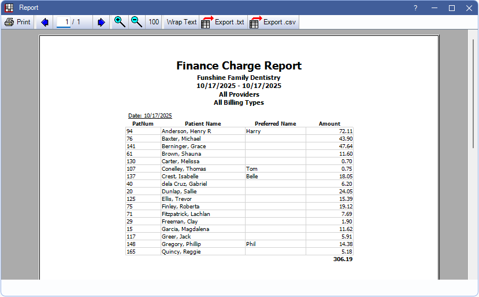Click the Report window app icon
The width and height of the screenshot is (479, 297).
pos(9,8)
